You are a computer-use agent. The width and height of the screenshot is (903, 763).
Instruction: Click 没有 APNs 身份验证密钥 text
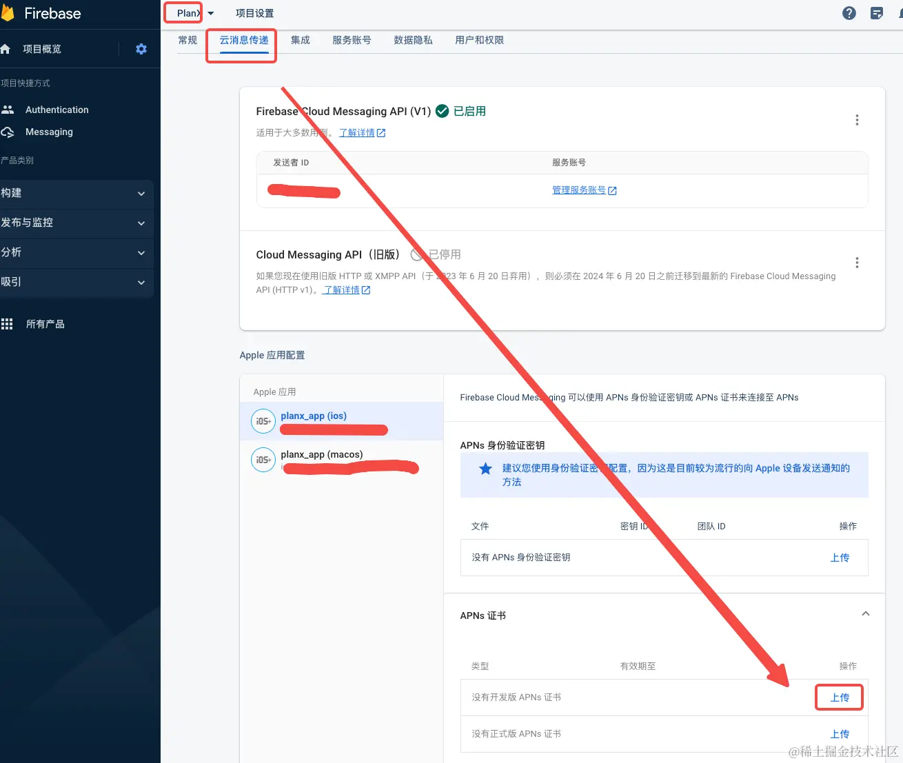(521, 558)
